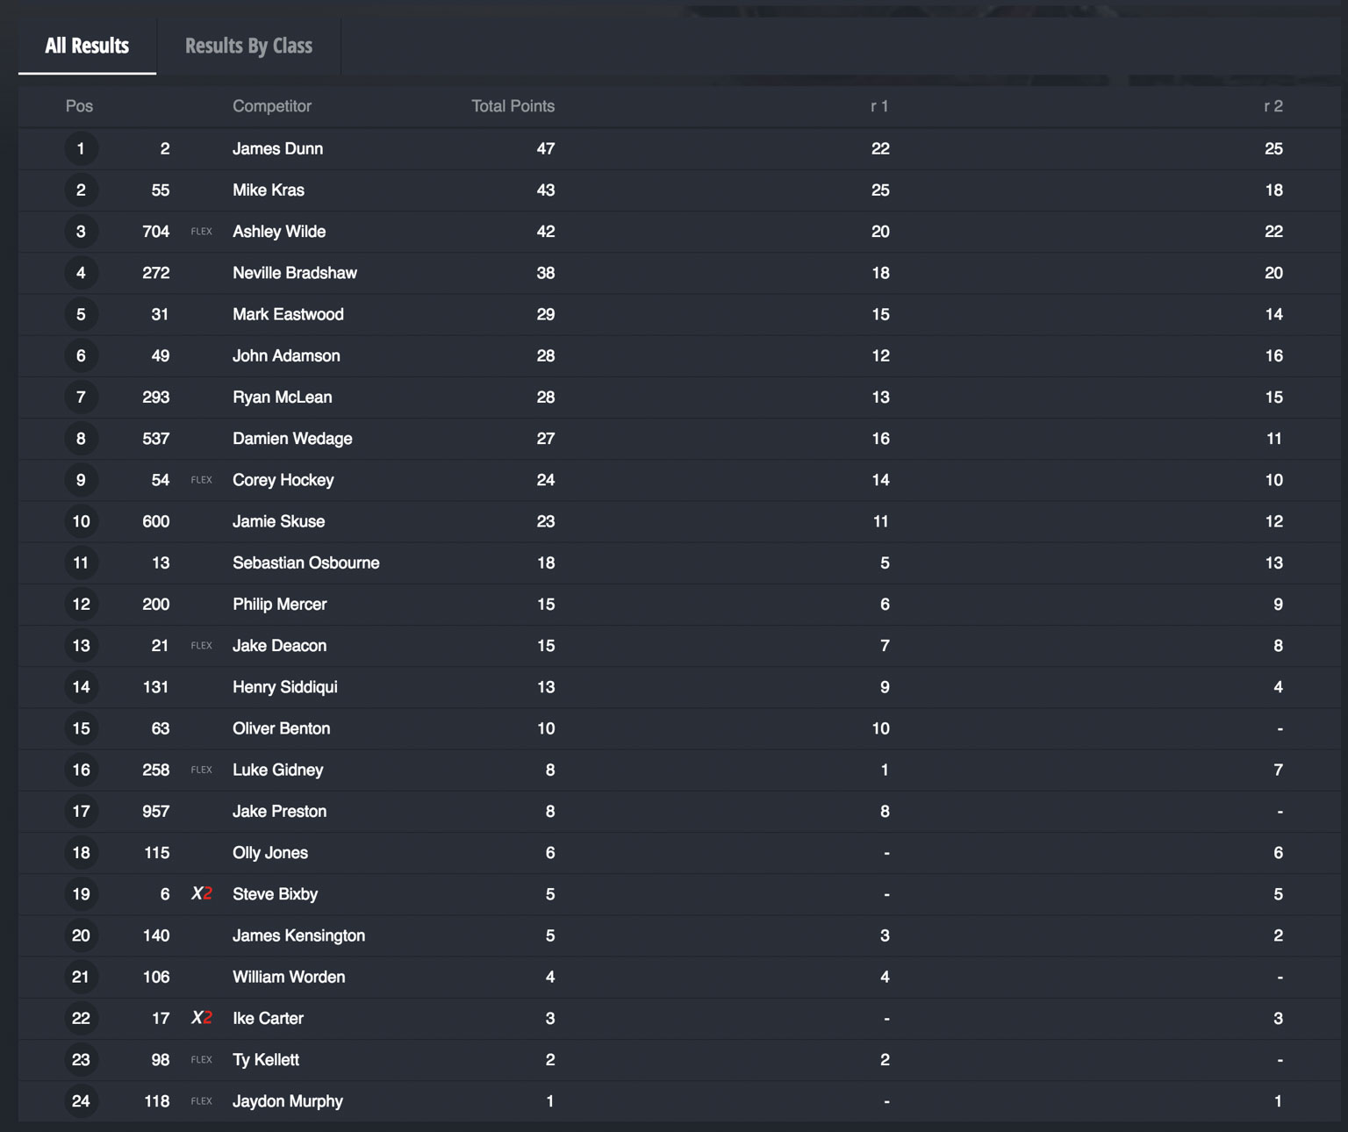Select the All Results tab

click(87, 46)
